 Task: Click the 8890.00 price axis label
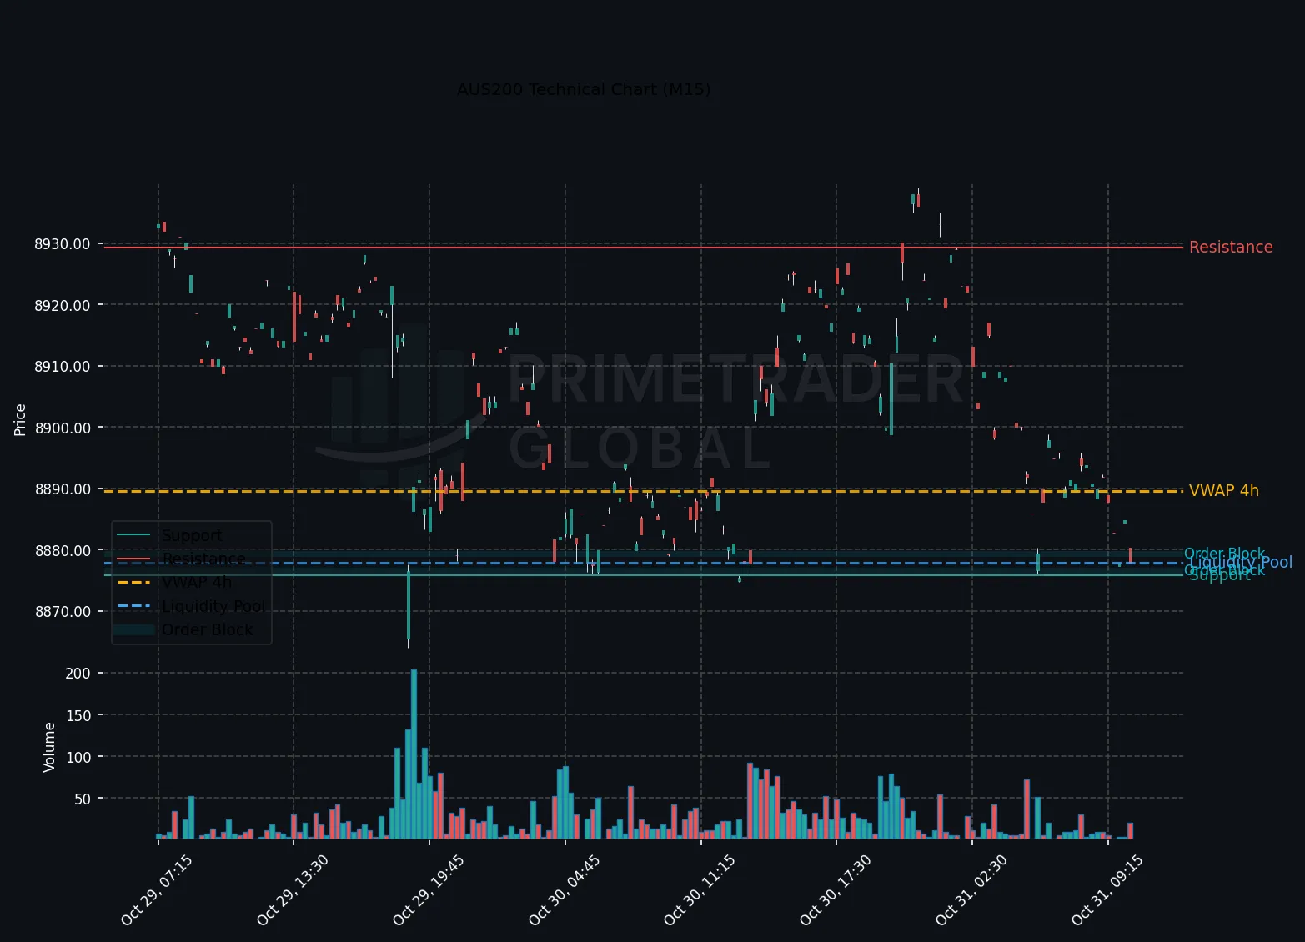click(x=63, y=489)
